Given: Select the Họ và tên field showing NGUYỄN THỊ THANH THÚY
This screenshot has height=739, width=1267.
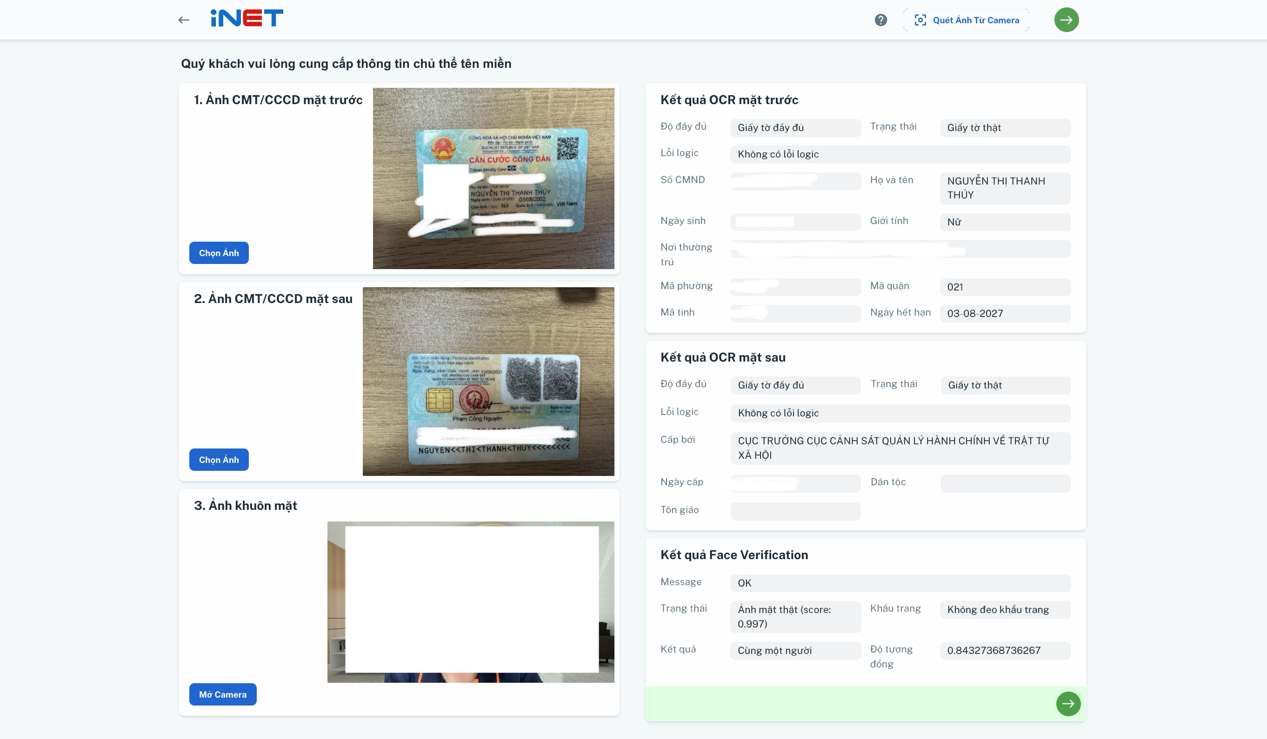Looking at the screenshot, I should [x=1005, y=188].
